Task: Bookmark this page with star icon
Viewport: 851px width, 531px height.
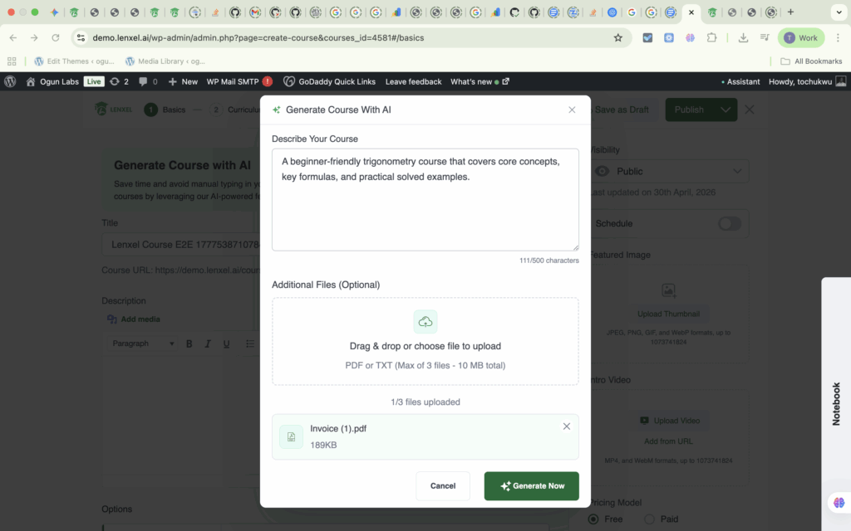Action: click(617, 38)
